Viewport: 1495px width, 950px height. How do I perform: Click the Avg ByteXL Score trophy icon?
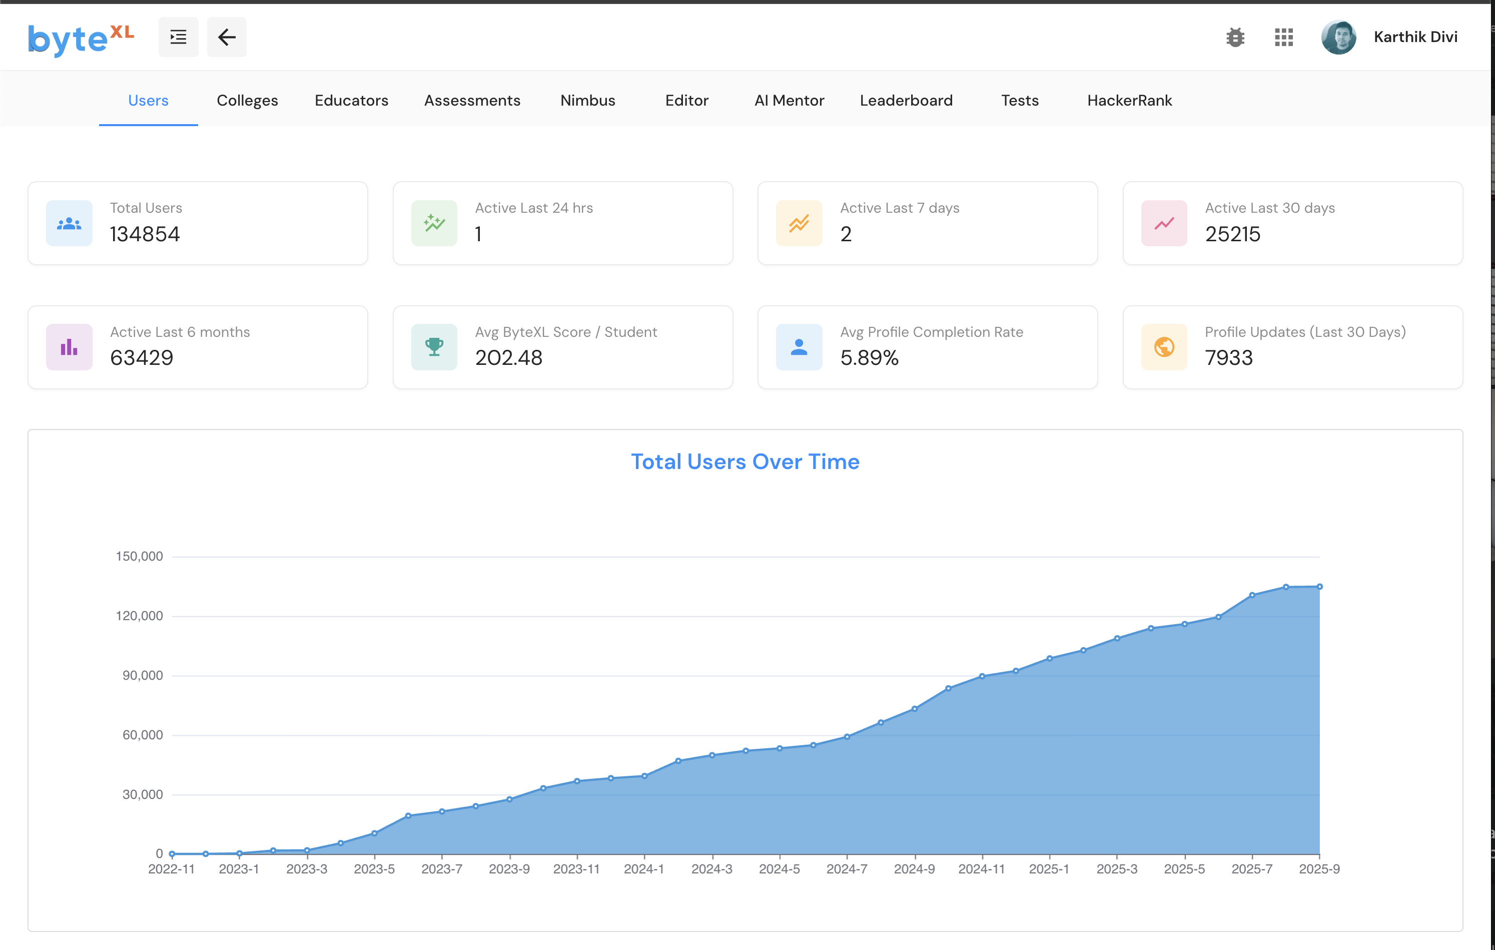434,346
